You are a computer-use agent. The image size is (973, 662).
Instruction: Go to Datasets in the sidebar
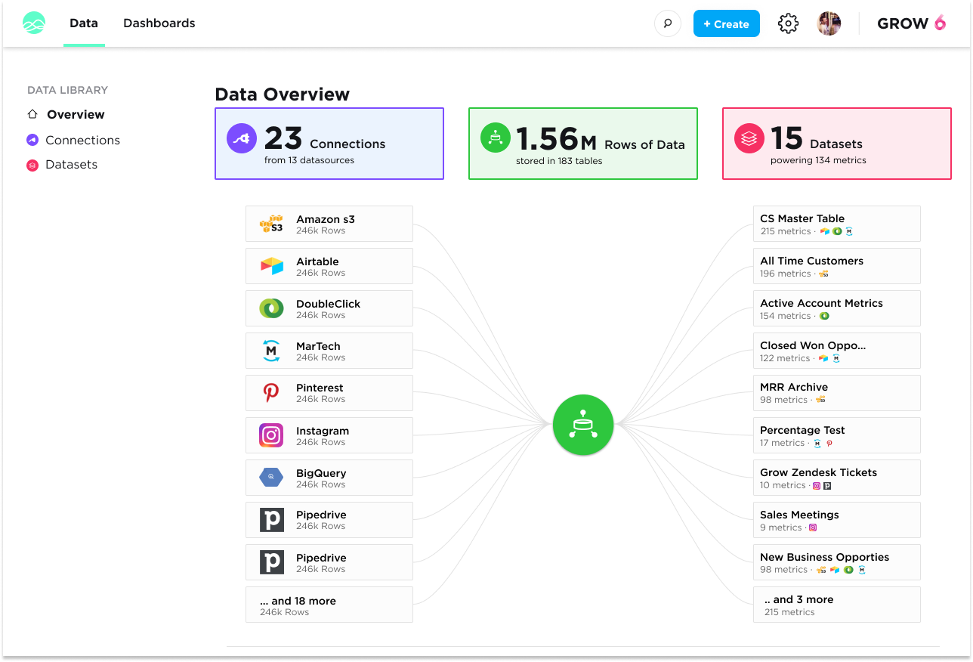click(x=71, y=165)
